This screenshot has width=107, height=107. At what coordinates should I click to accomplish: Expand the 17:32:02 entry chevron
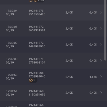point(101,45)
